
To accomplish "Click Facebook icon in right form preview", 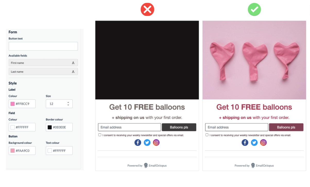I will pos(245,142).
